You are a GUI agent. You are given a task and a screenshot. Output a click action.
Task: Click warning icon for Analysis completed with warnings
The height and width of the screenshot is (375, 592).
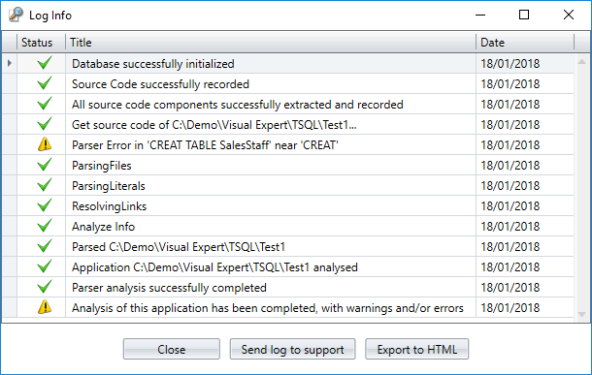point(45,307)
